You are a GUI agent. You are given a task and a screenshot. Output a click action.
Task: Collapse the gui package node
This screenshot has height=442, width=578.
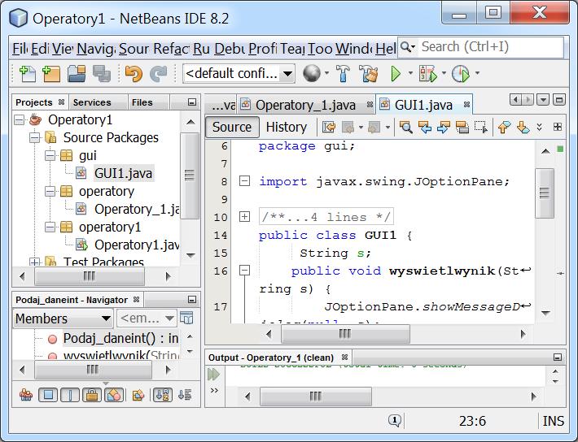[x=50, y=156]
